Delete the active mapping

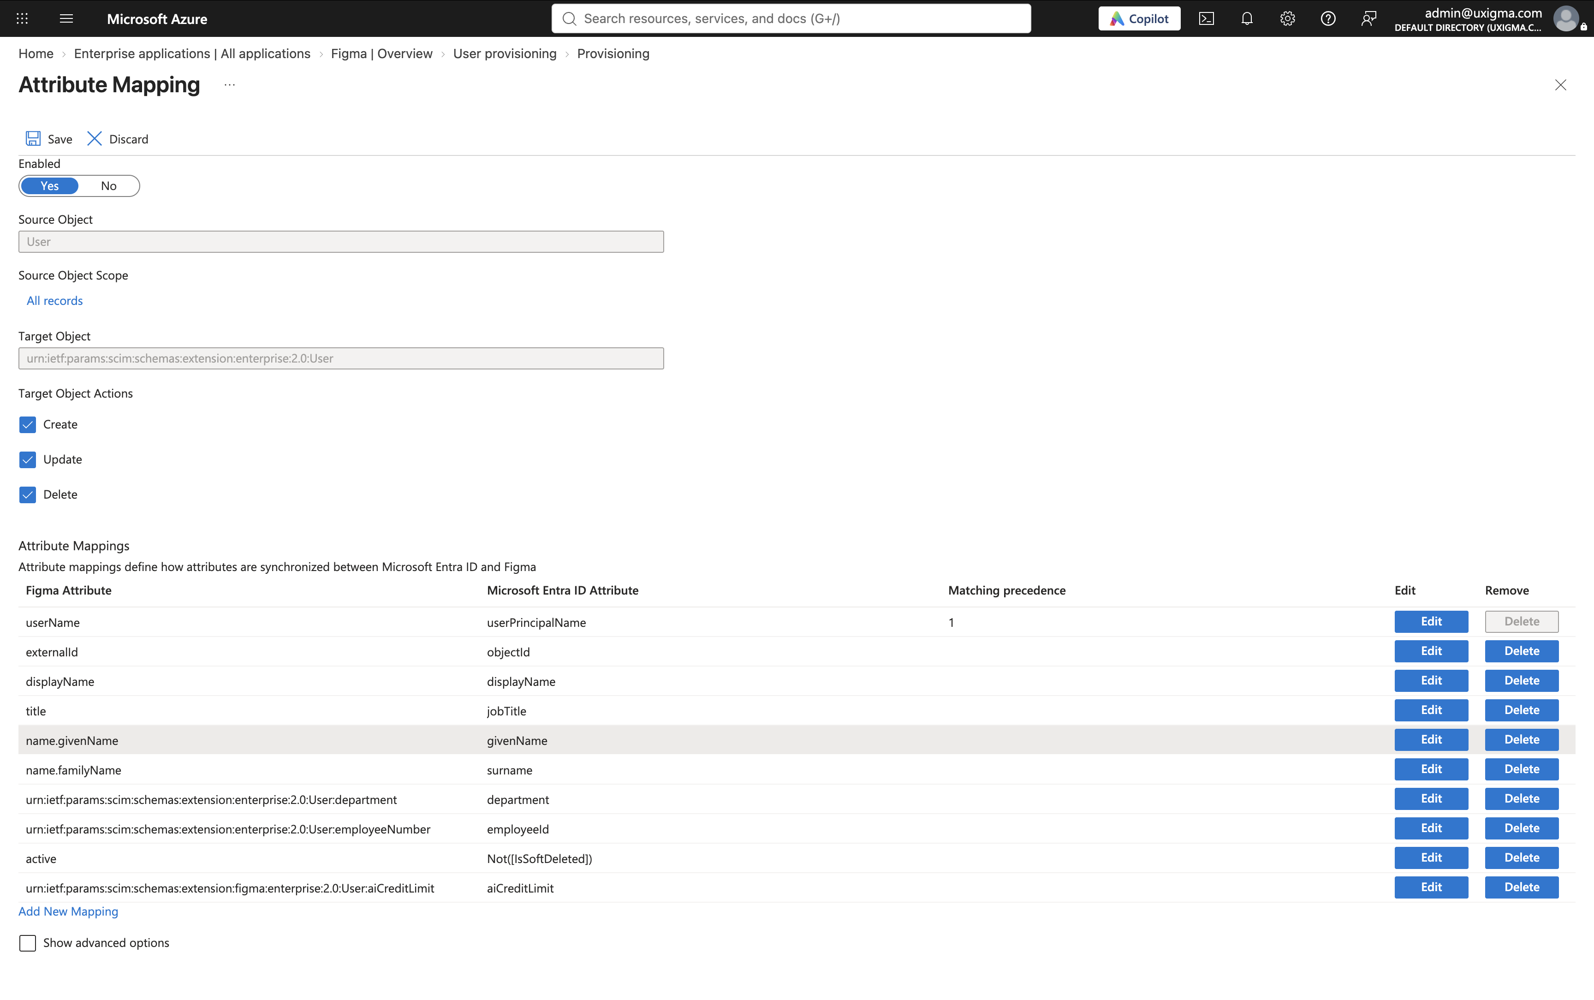pos(1521,858)
